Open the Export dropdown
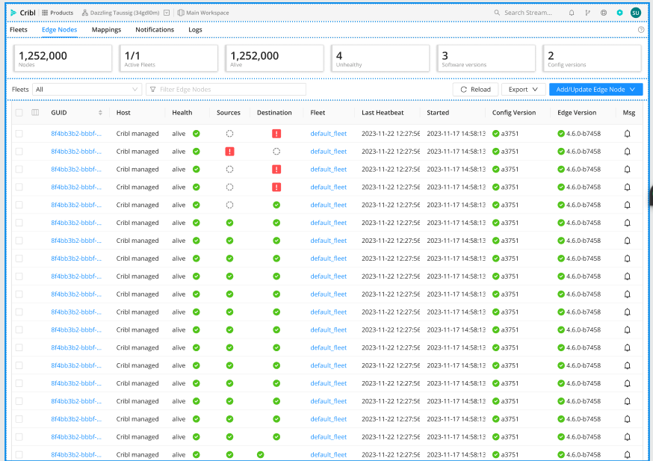 522,90
